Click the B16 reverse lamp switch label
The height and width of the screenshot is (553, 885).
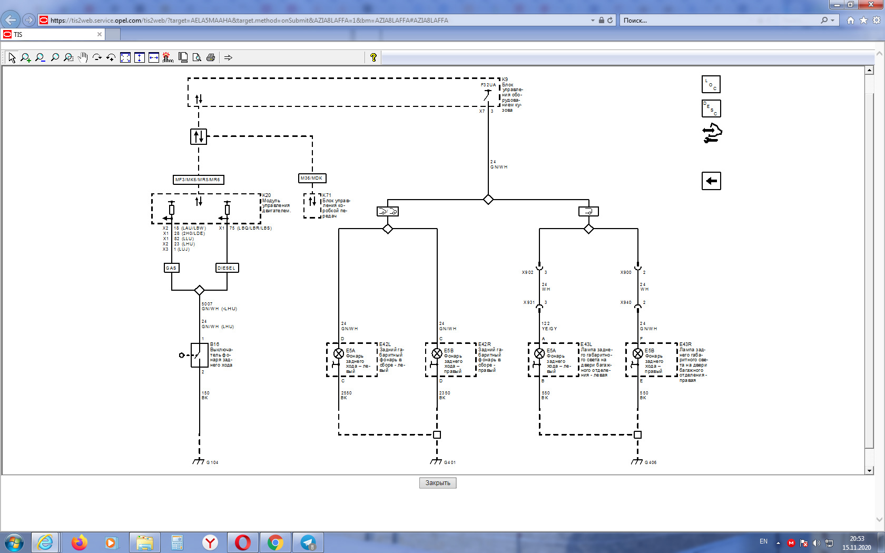pyautogui.click(x=221, y=354)
